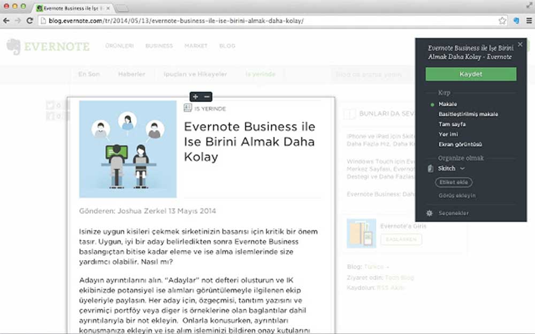Select Basitleştirilmiş makale clip option
The height and width of the screenshot is (334, 535).
(468, 114)
